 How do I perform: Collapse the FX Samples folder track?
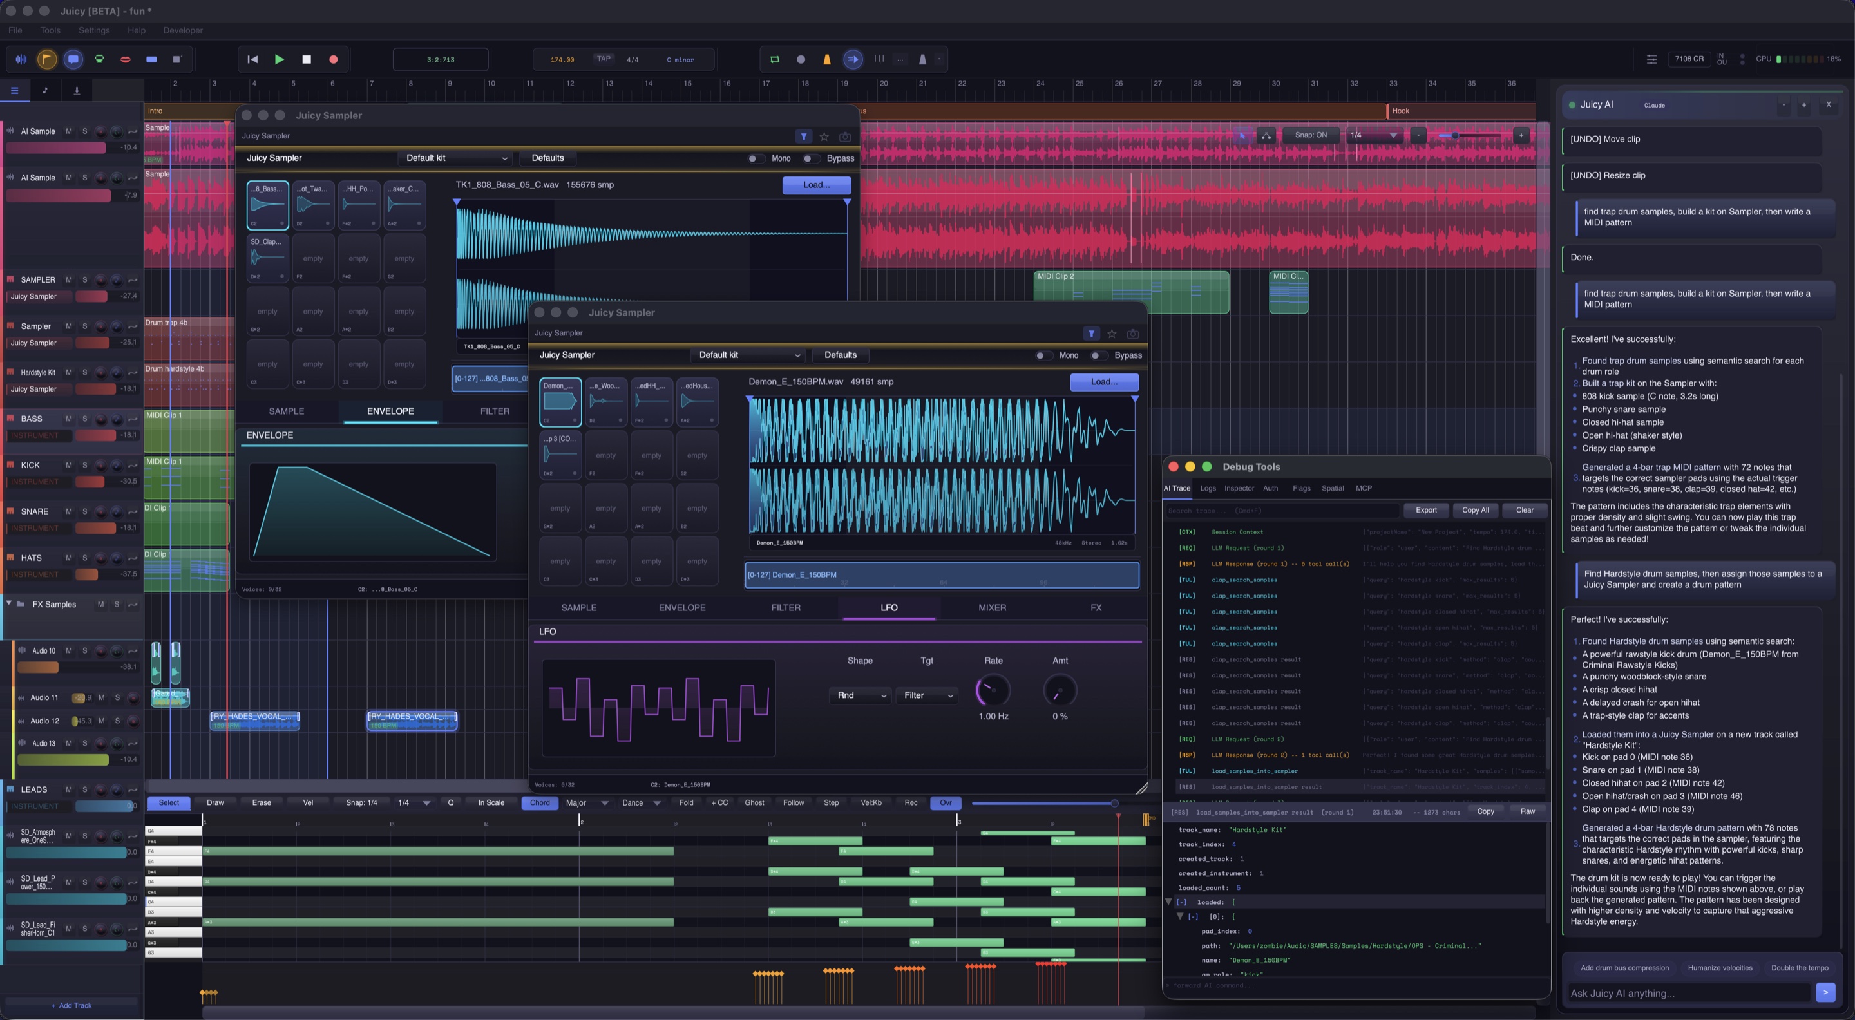[x=8, y=603]
